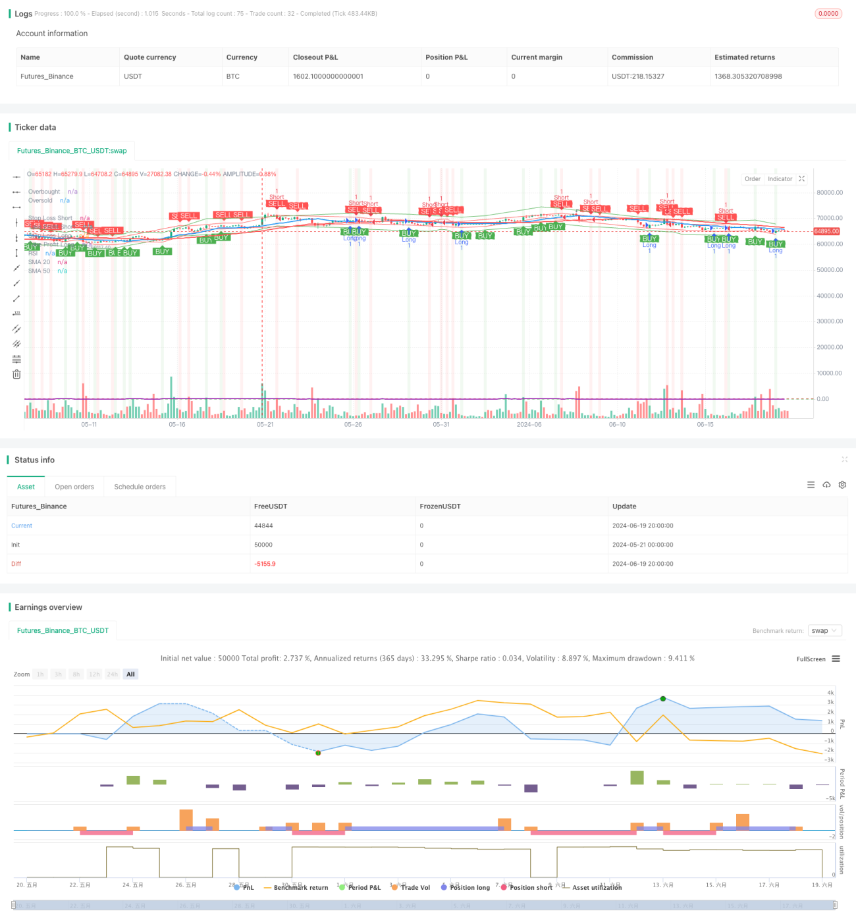Screen dimensions: 856x924
Task: Click the Init FreeUSDT value 50000
Action: [x=263, y=545]
